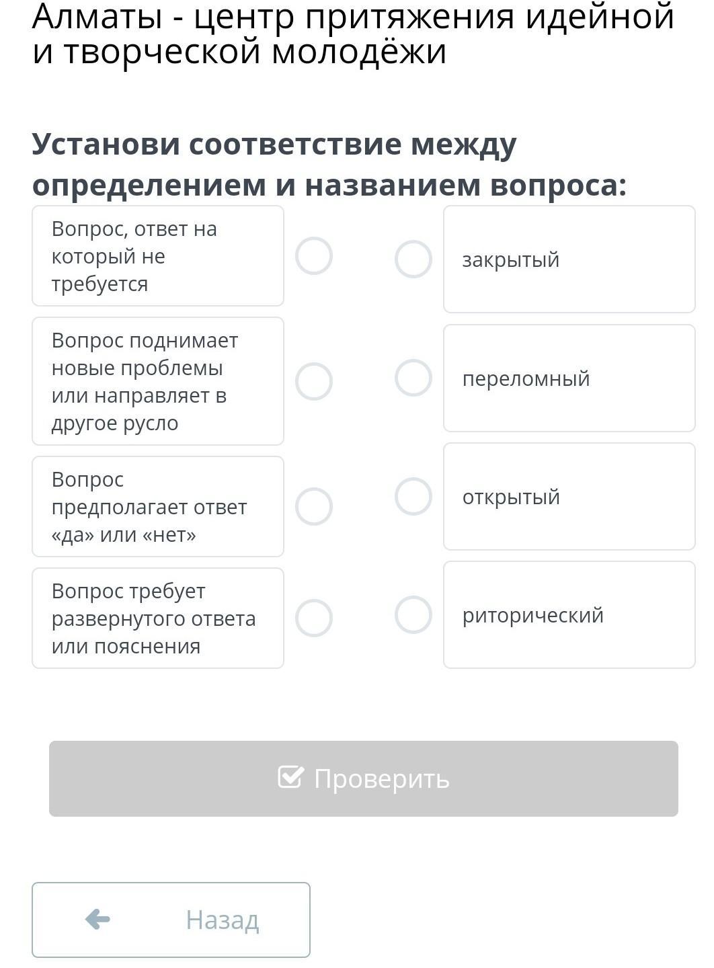The height and width of the screenshot is (968, 714).
Task: Click the 'Вопрос требует развернутого ответа' card
Action: point(158,618)
